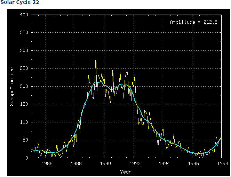Click the 300 y-axis tick label
Viewport: 231px width, 177px height.
(x=24, y=50)
